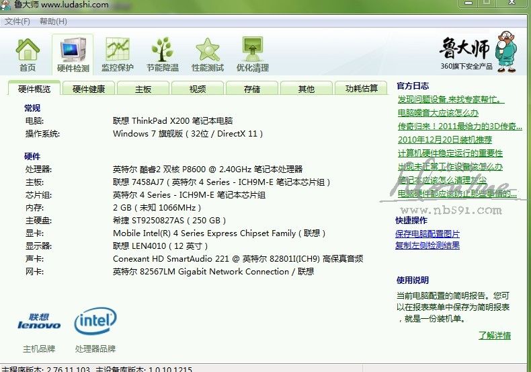Open the 文件(F) menu
The height and width of the screenshot is (372, 531).
point(17,22)
